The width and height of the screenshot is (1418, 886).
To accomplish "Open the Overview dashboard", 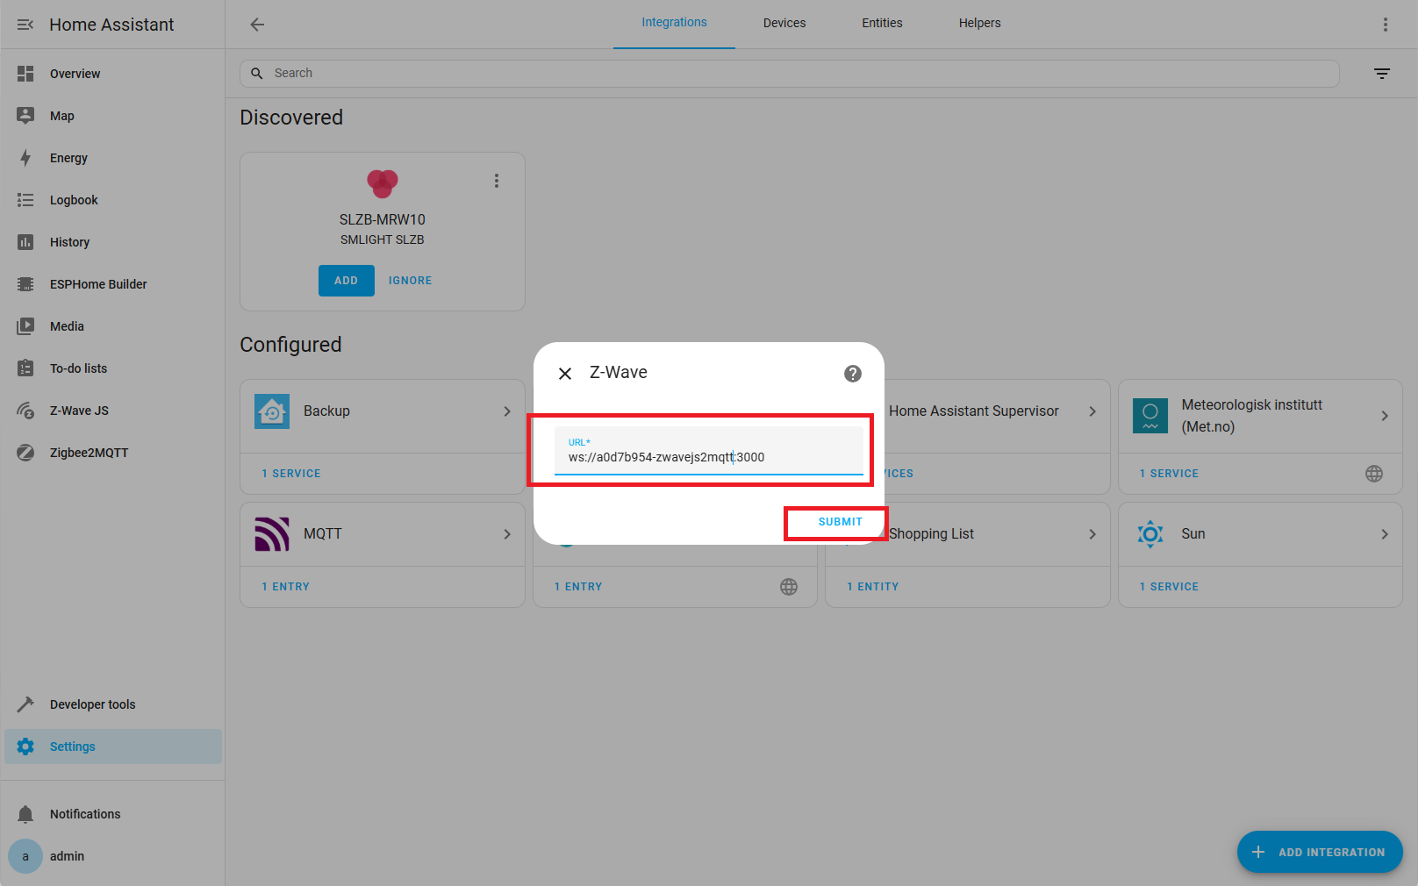I will [112, 74].
